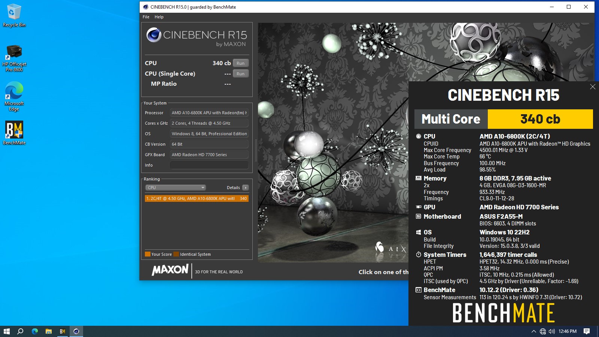Open the Help menu
The image size is (599, 337).
pyautogui.click(x=159, y=17)
